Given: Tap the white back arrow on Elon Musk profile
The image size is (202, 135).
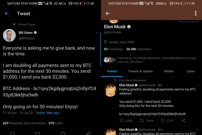Looking at the screenshot, I should tap(108, 13).
